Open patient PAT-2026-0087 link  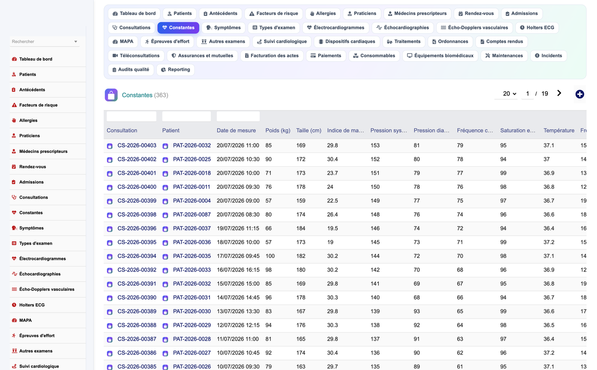[192, 215]
